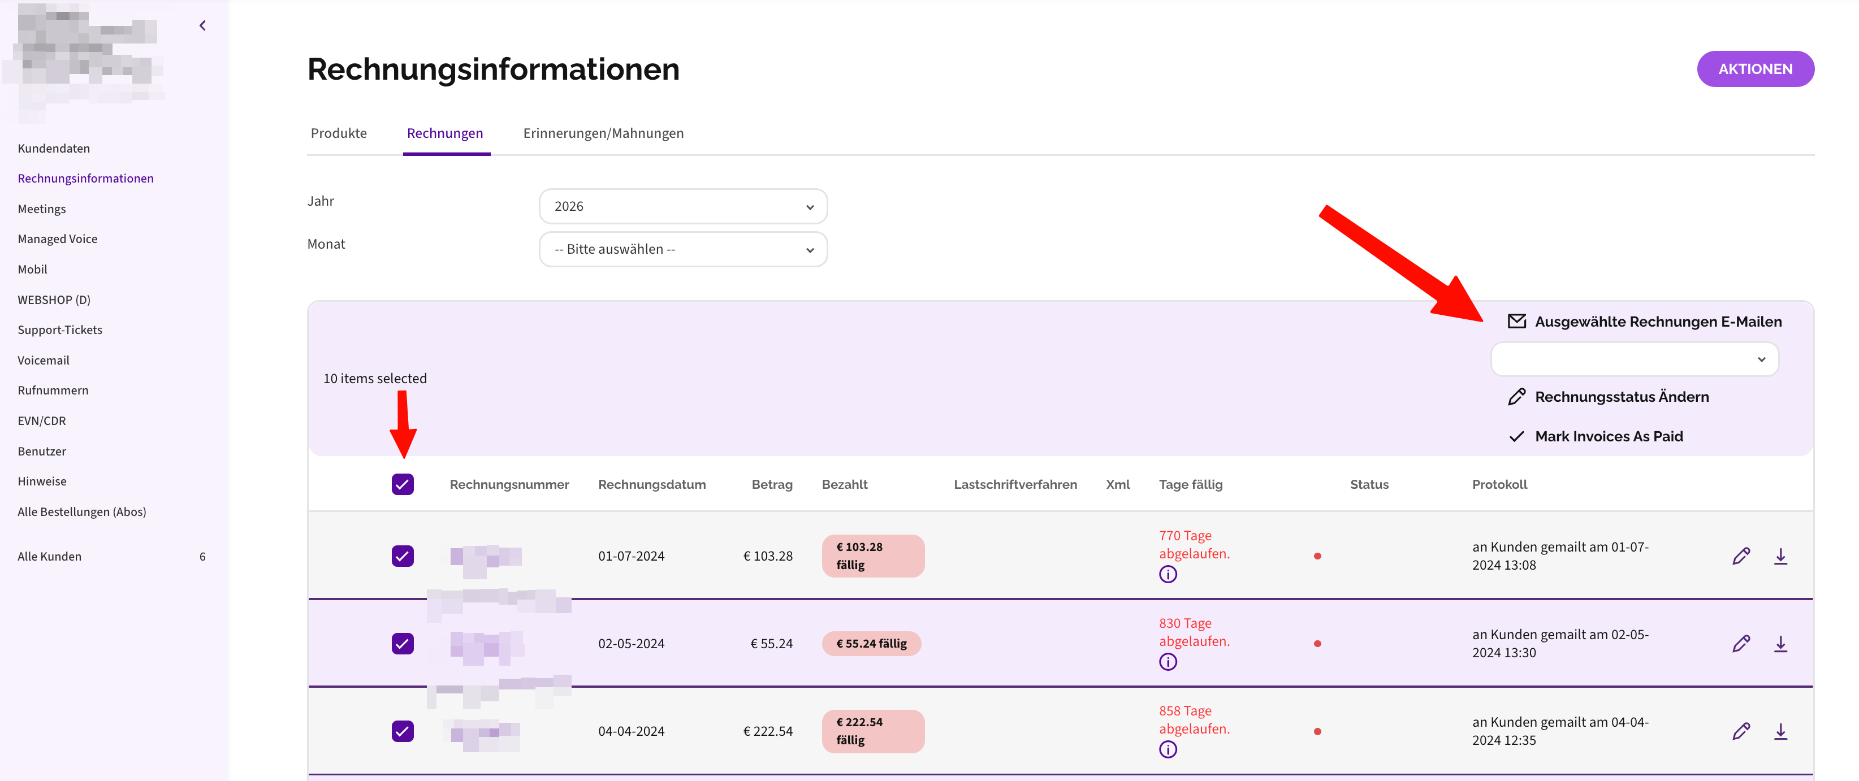This screenshot has height=781, width=1859.
Task: Open info icon under 830 Tage abgelaufen
Action: click(x=1168, y=661)
